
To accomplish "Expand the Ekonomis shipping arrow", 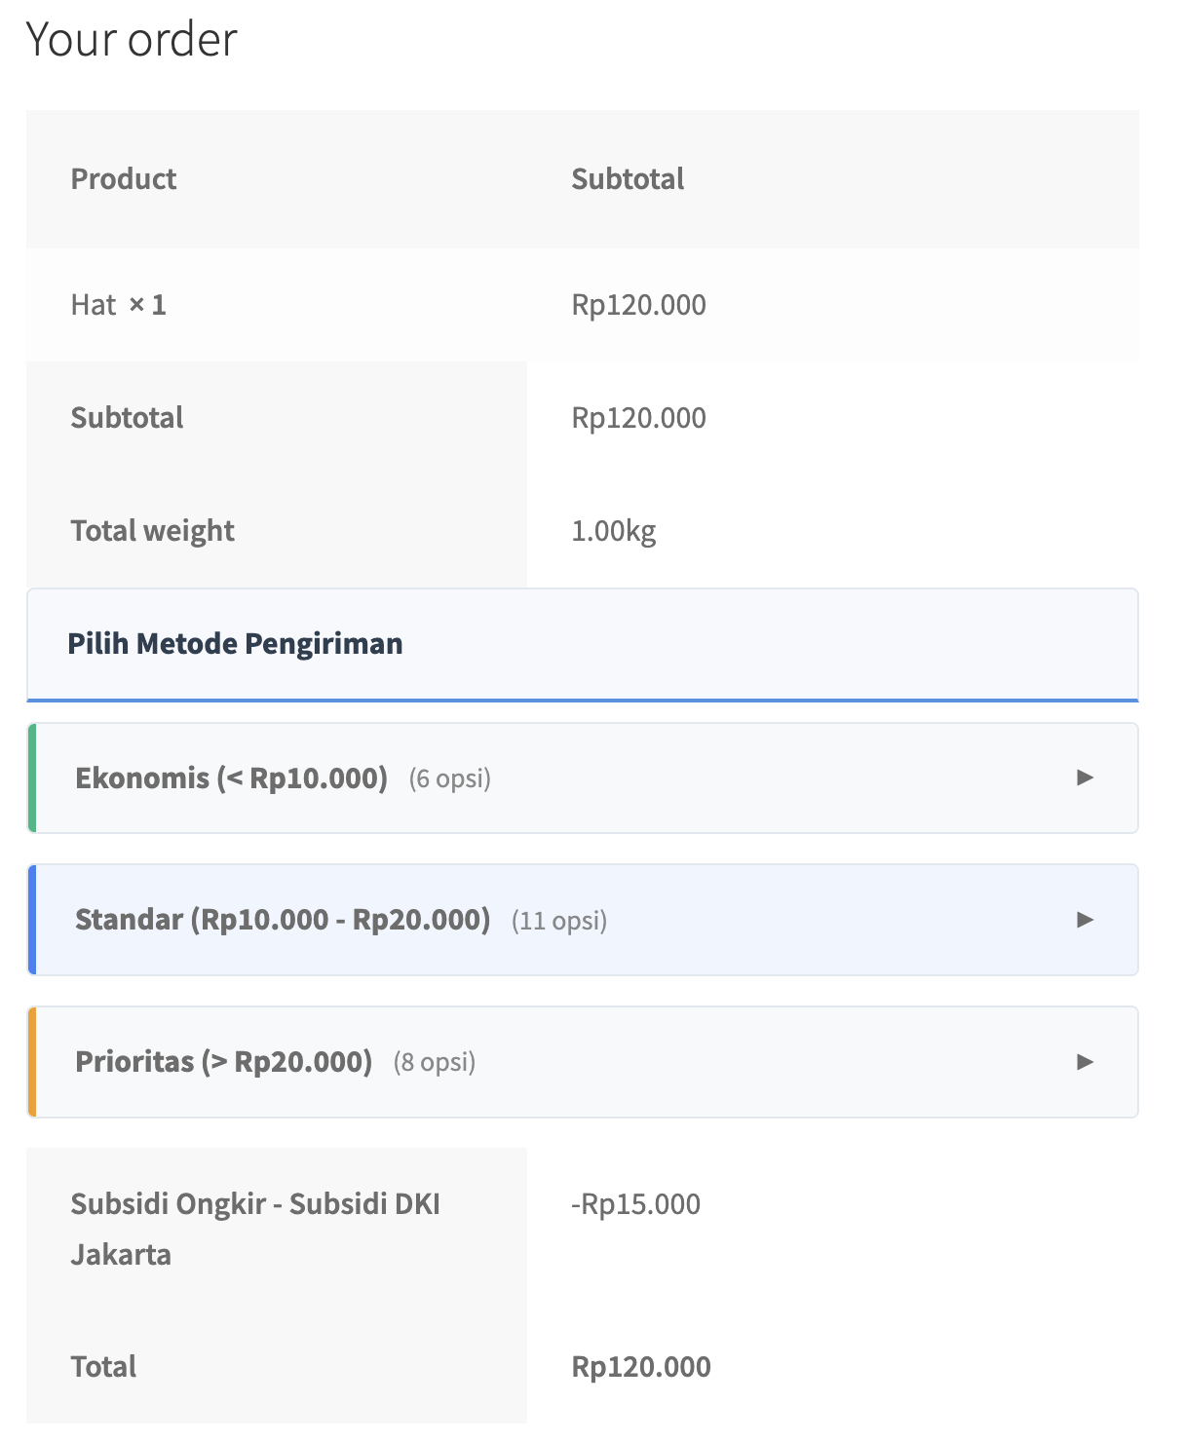I will click(1085, 778).
